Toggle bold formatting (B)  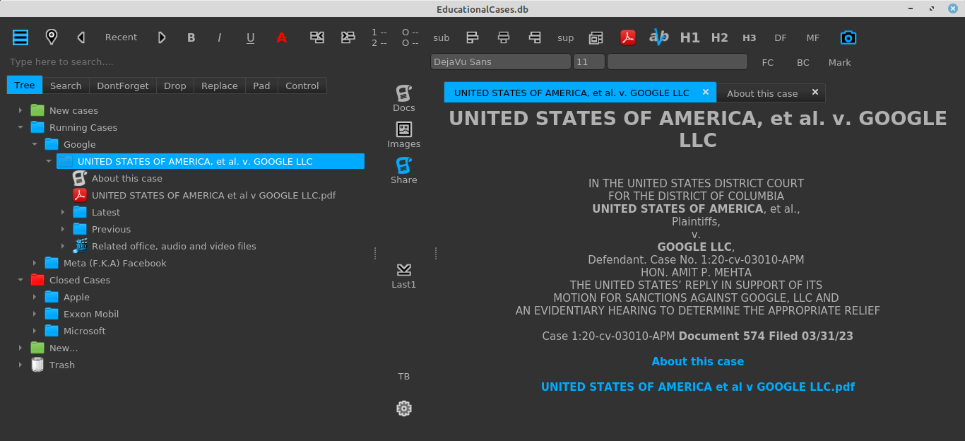[191, 38]
